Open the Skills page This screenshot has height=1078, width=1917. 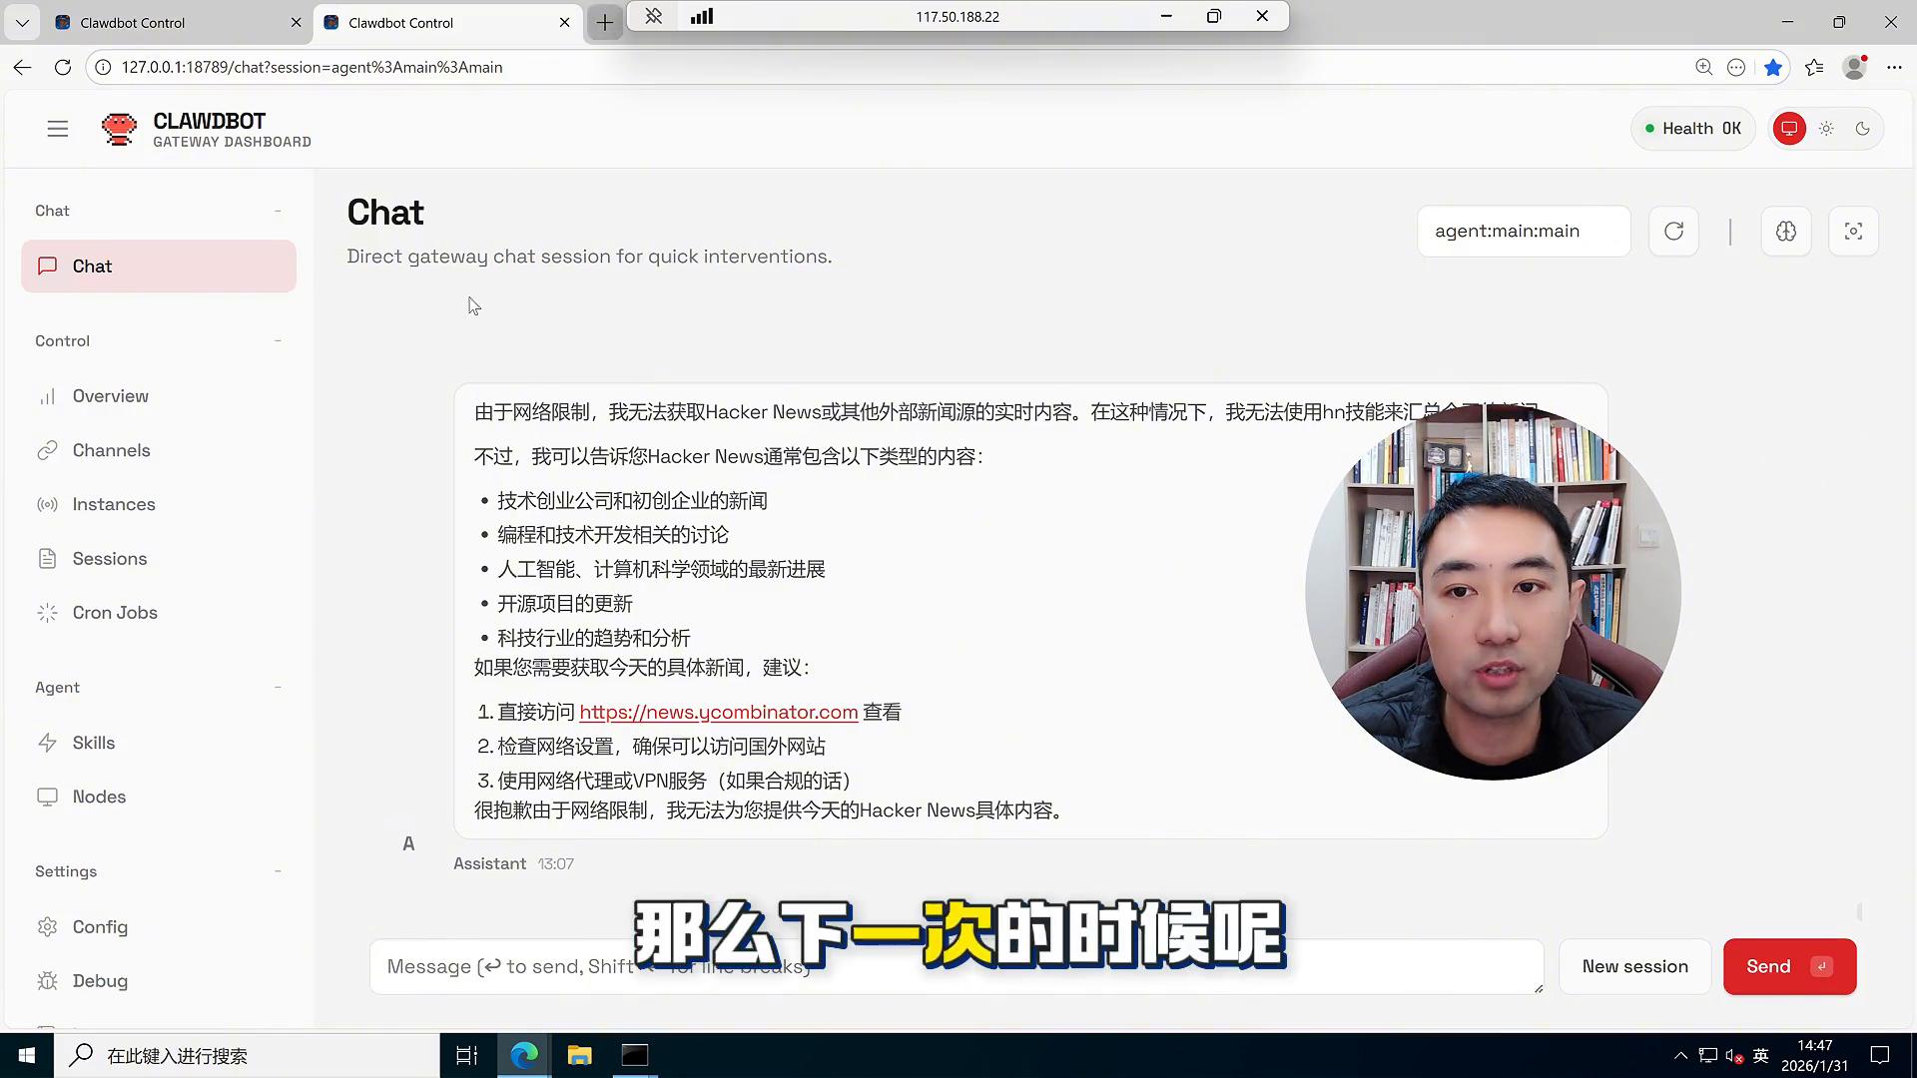point(94,743)
